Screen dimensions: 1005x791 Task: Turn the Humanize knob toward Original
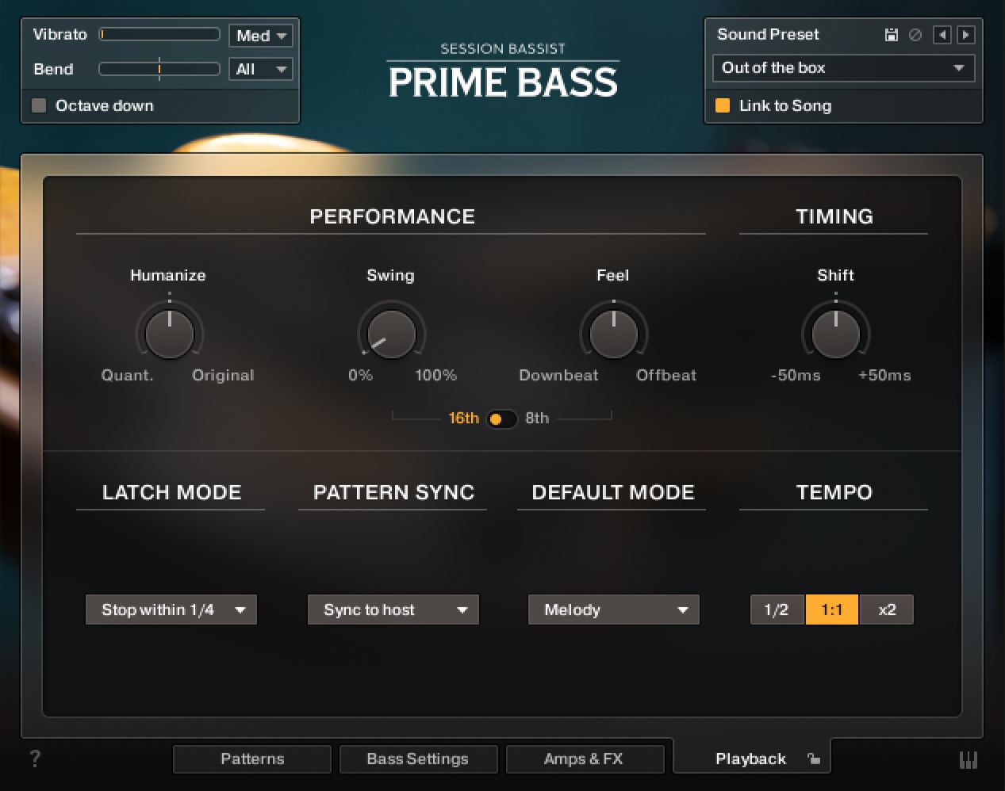pos(168,333)
